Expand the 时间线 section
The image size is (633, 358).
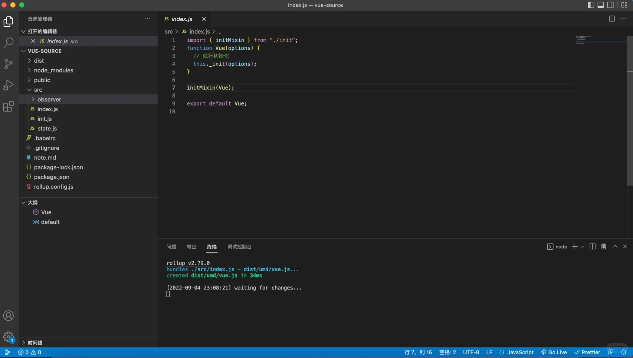[x=35, y=343]
